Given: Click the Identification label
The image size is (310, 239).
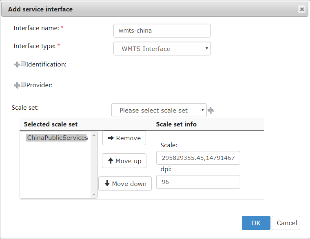Looking at the screenshot, I should pyautogui.click(x=46, y=64).
